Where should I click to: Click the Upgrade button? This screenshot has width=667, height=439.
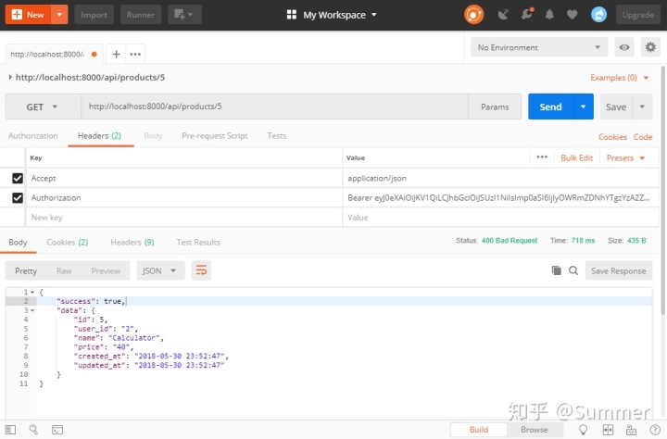pyautogui.click(x=637, y=15)
